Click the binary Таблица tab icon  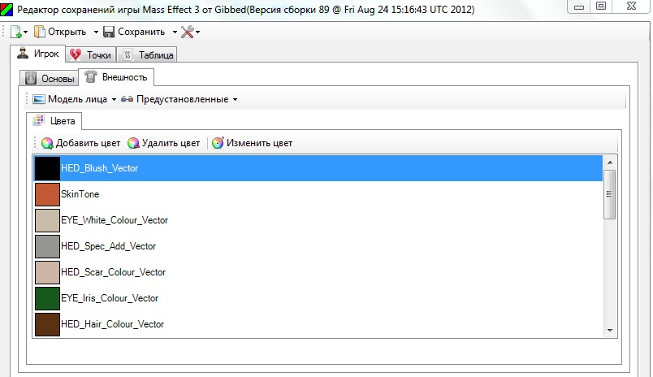(128, 54)
